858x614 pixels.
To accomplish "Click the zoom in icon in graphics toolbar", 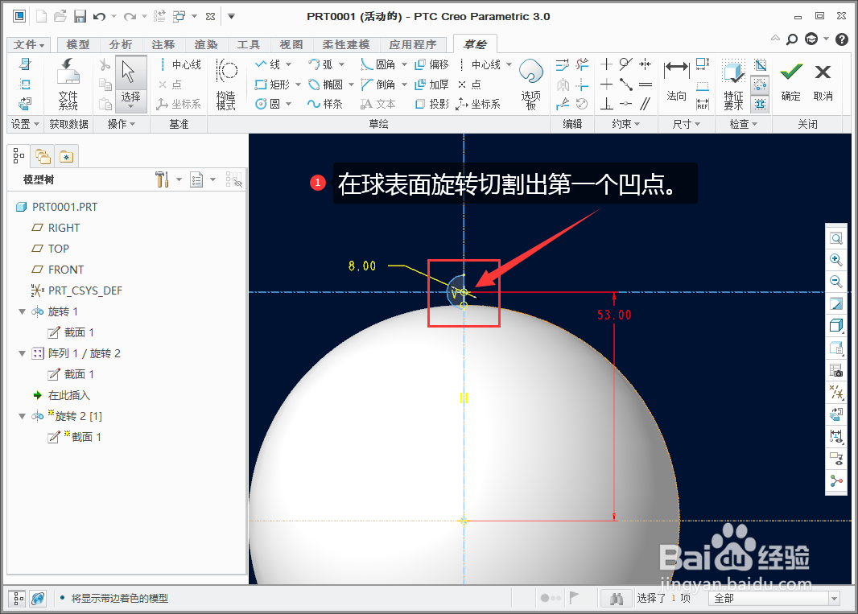I will pyautogui.click(x=835, y=260).
